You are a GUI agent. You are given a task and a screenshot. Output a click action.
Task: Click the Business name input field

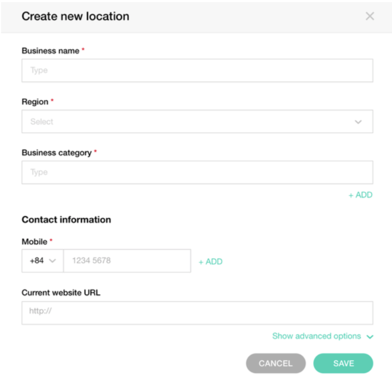tap(197, 70)
